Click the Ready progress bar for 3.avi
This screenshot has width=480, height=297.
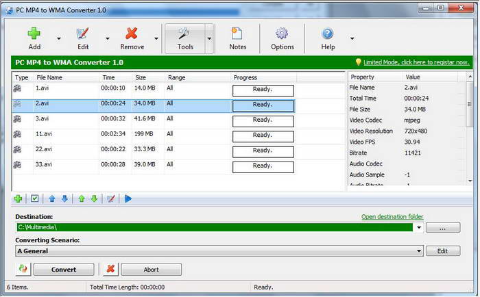(x=263, y=121)
